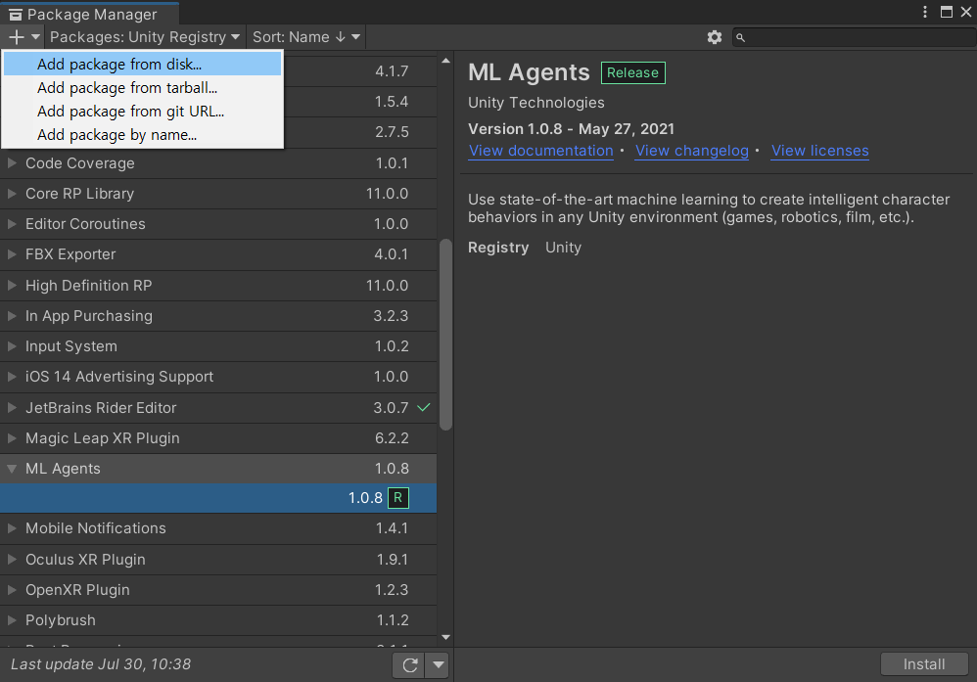
Task: Click the scroll up arrow of package list
Action: [x=445, y=61]
